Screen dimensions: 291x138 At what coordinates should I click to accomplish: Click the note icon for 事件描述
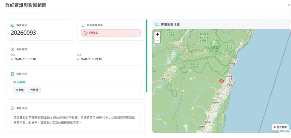click(x=12, y=108)
